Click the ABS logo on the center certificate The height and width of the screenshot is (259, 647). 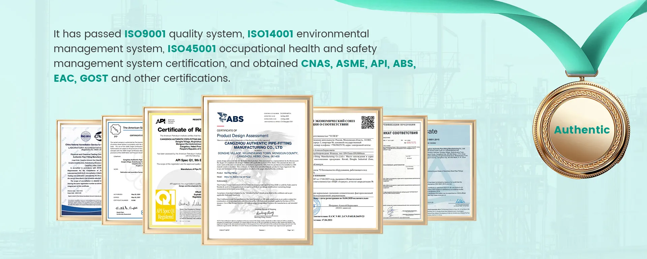(x=230, y=118)
